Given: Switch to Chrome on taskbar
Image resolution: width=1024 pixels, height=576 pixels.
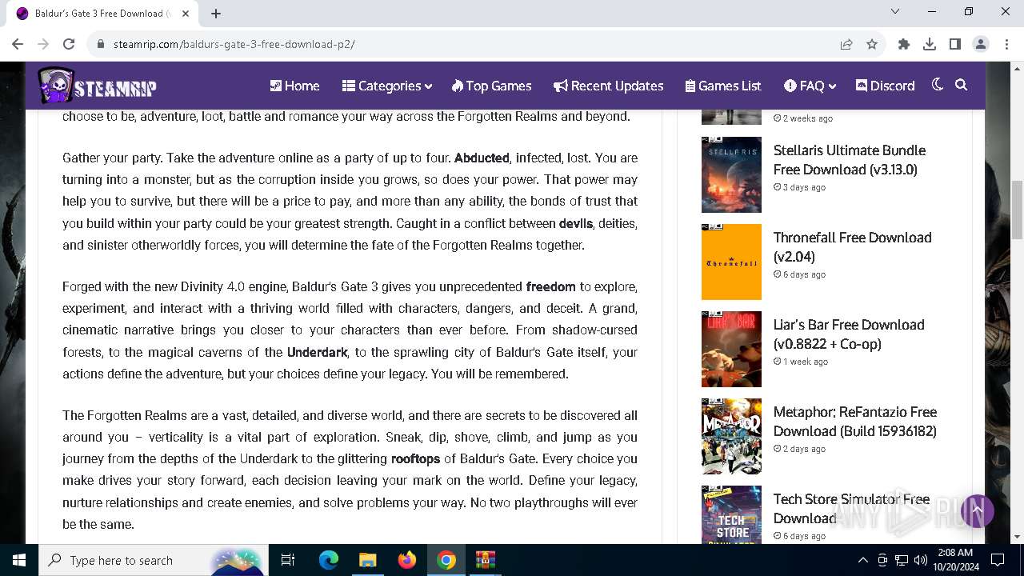Looking at the screenshot, I should click(x=446, y=560).
